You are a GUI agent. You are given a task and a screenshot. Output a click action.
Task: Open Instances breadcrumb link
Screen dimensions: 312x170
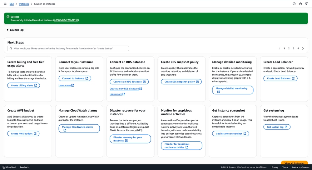tap(24, 4)
